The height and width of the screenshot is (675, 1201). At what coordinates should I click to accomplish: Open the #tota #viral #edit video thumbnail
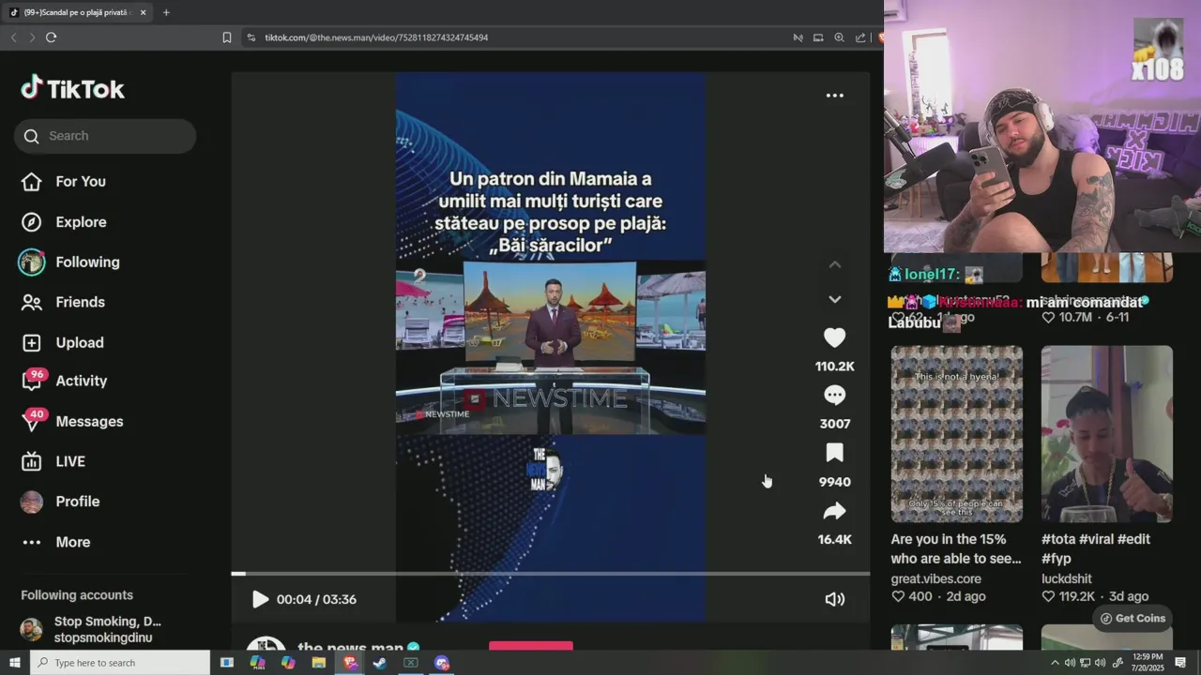coord(1106,434)
